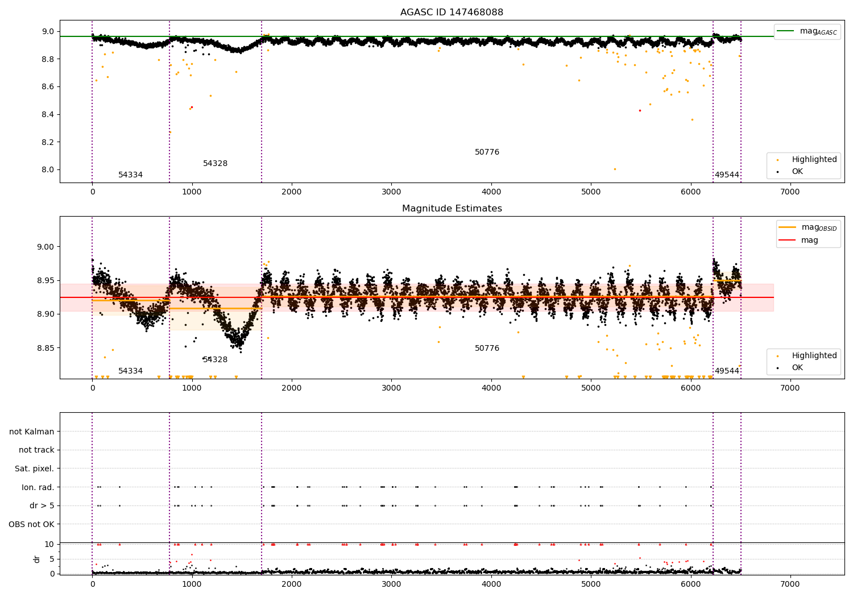Click the 50776 label in middle plot
The width and height of the screenshot is (853, 597).
click(x=487, y=349)
